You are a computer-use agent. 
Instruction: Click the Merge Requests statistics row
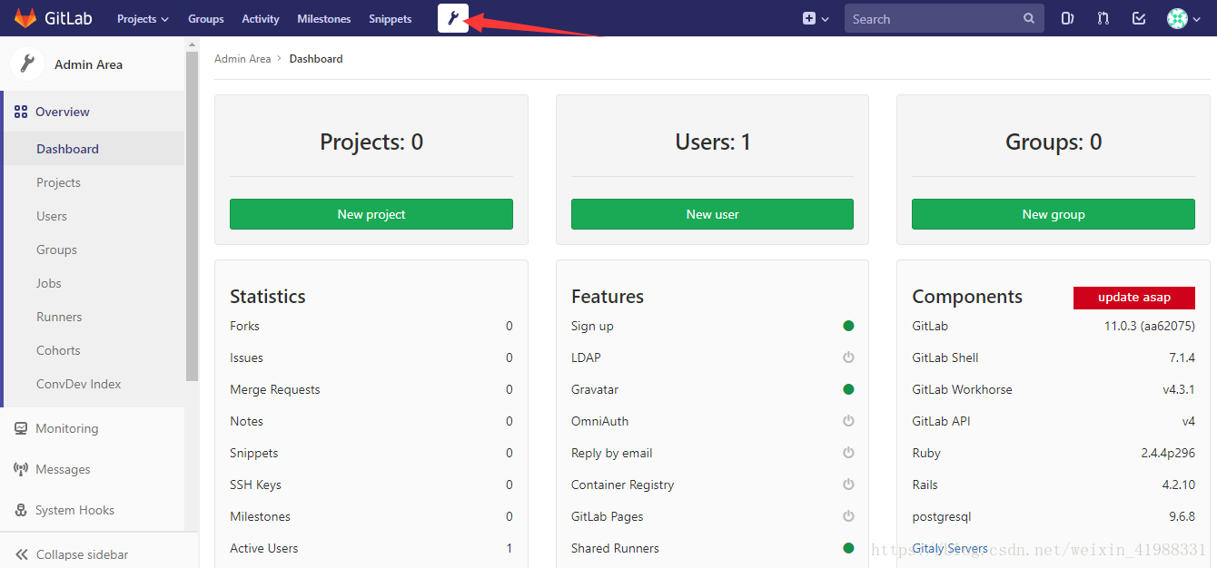point(371,389)
